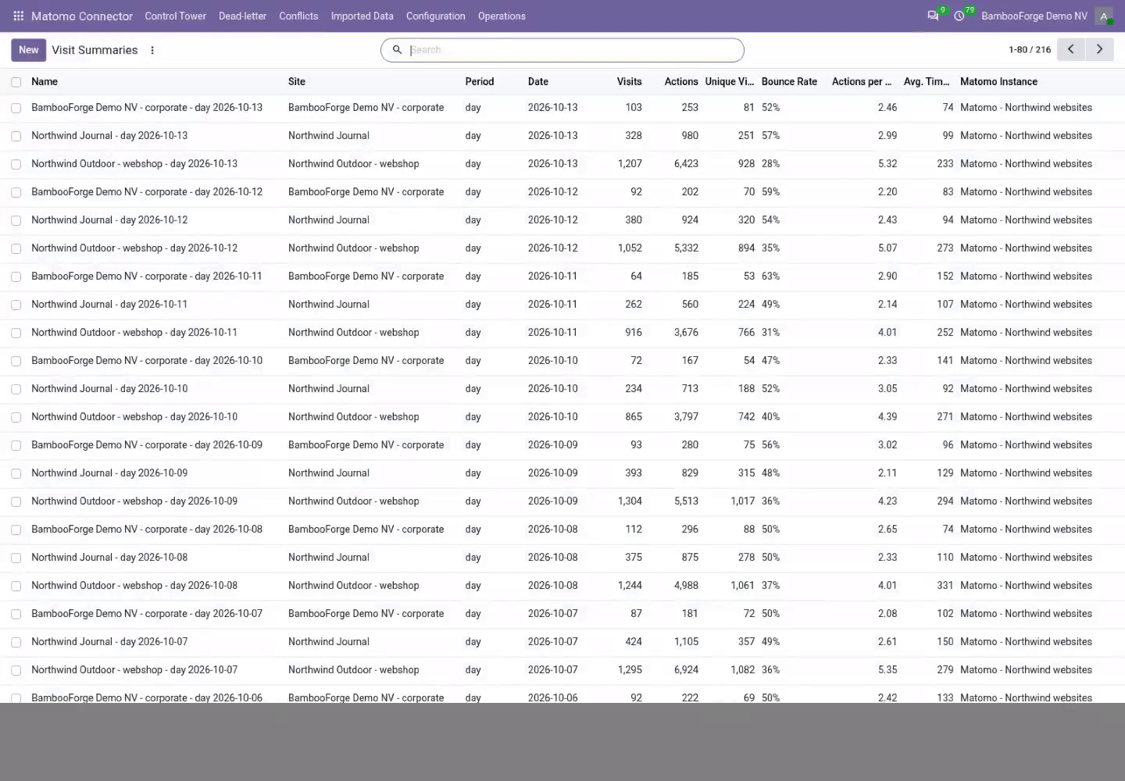Open the Conflicts menu
This screenshot has height=781, width=1125.
298,16
